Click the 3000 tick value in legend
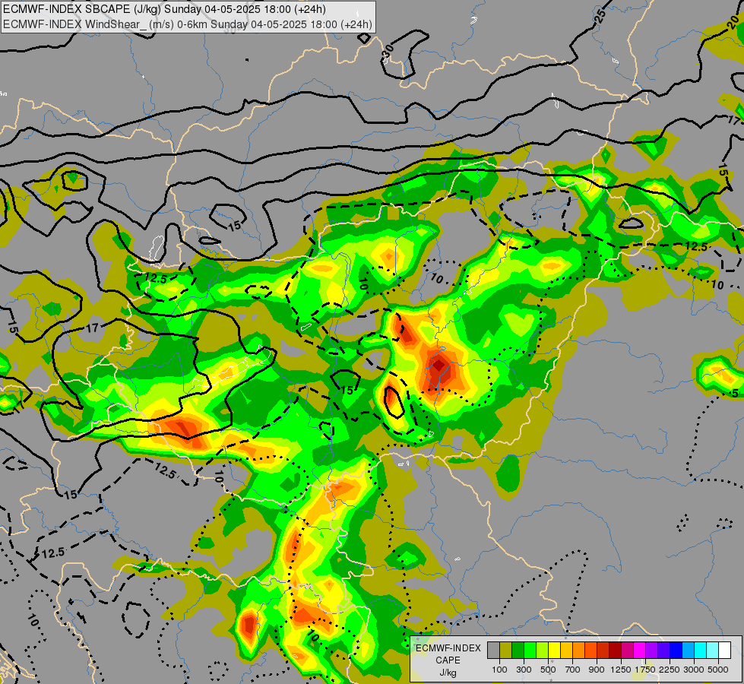 (x=694, y=670)
